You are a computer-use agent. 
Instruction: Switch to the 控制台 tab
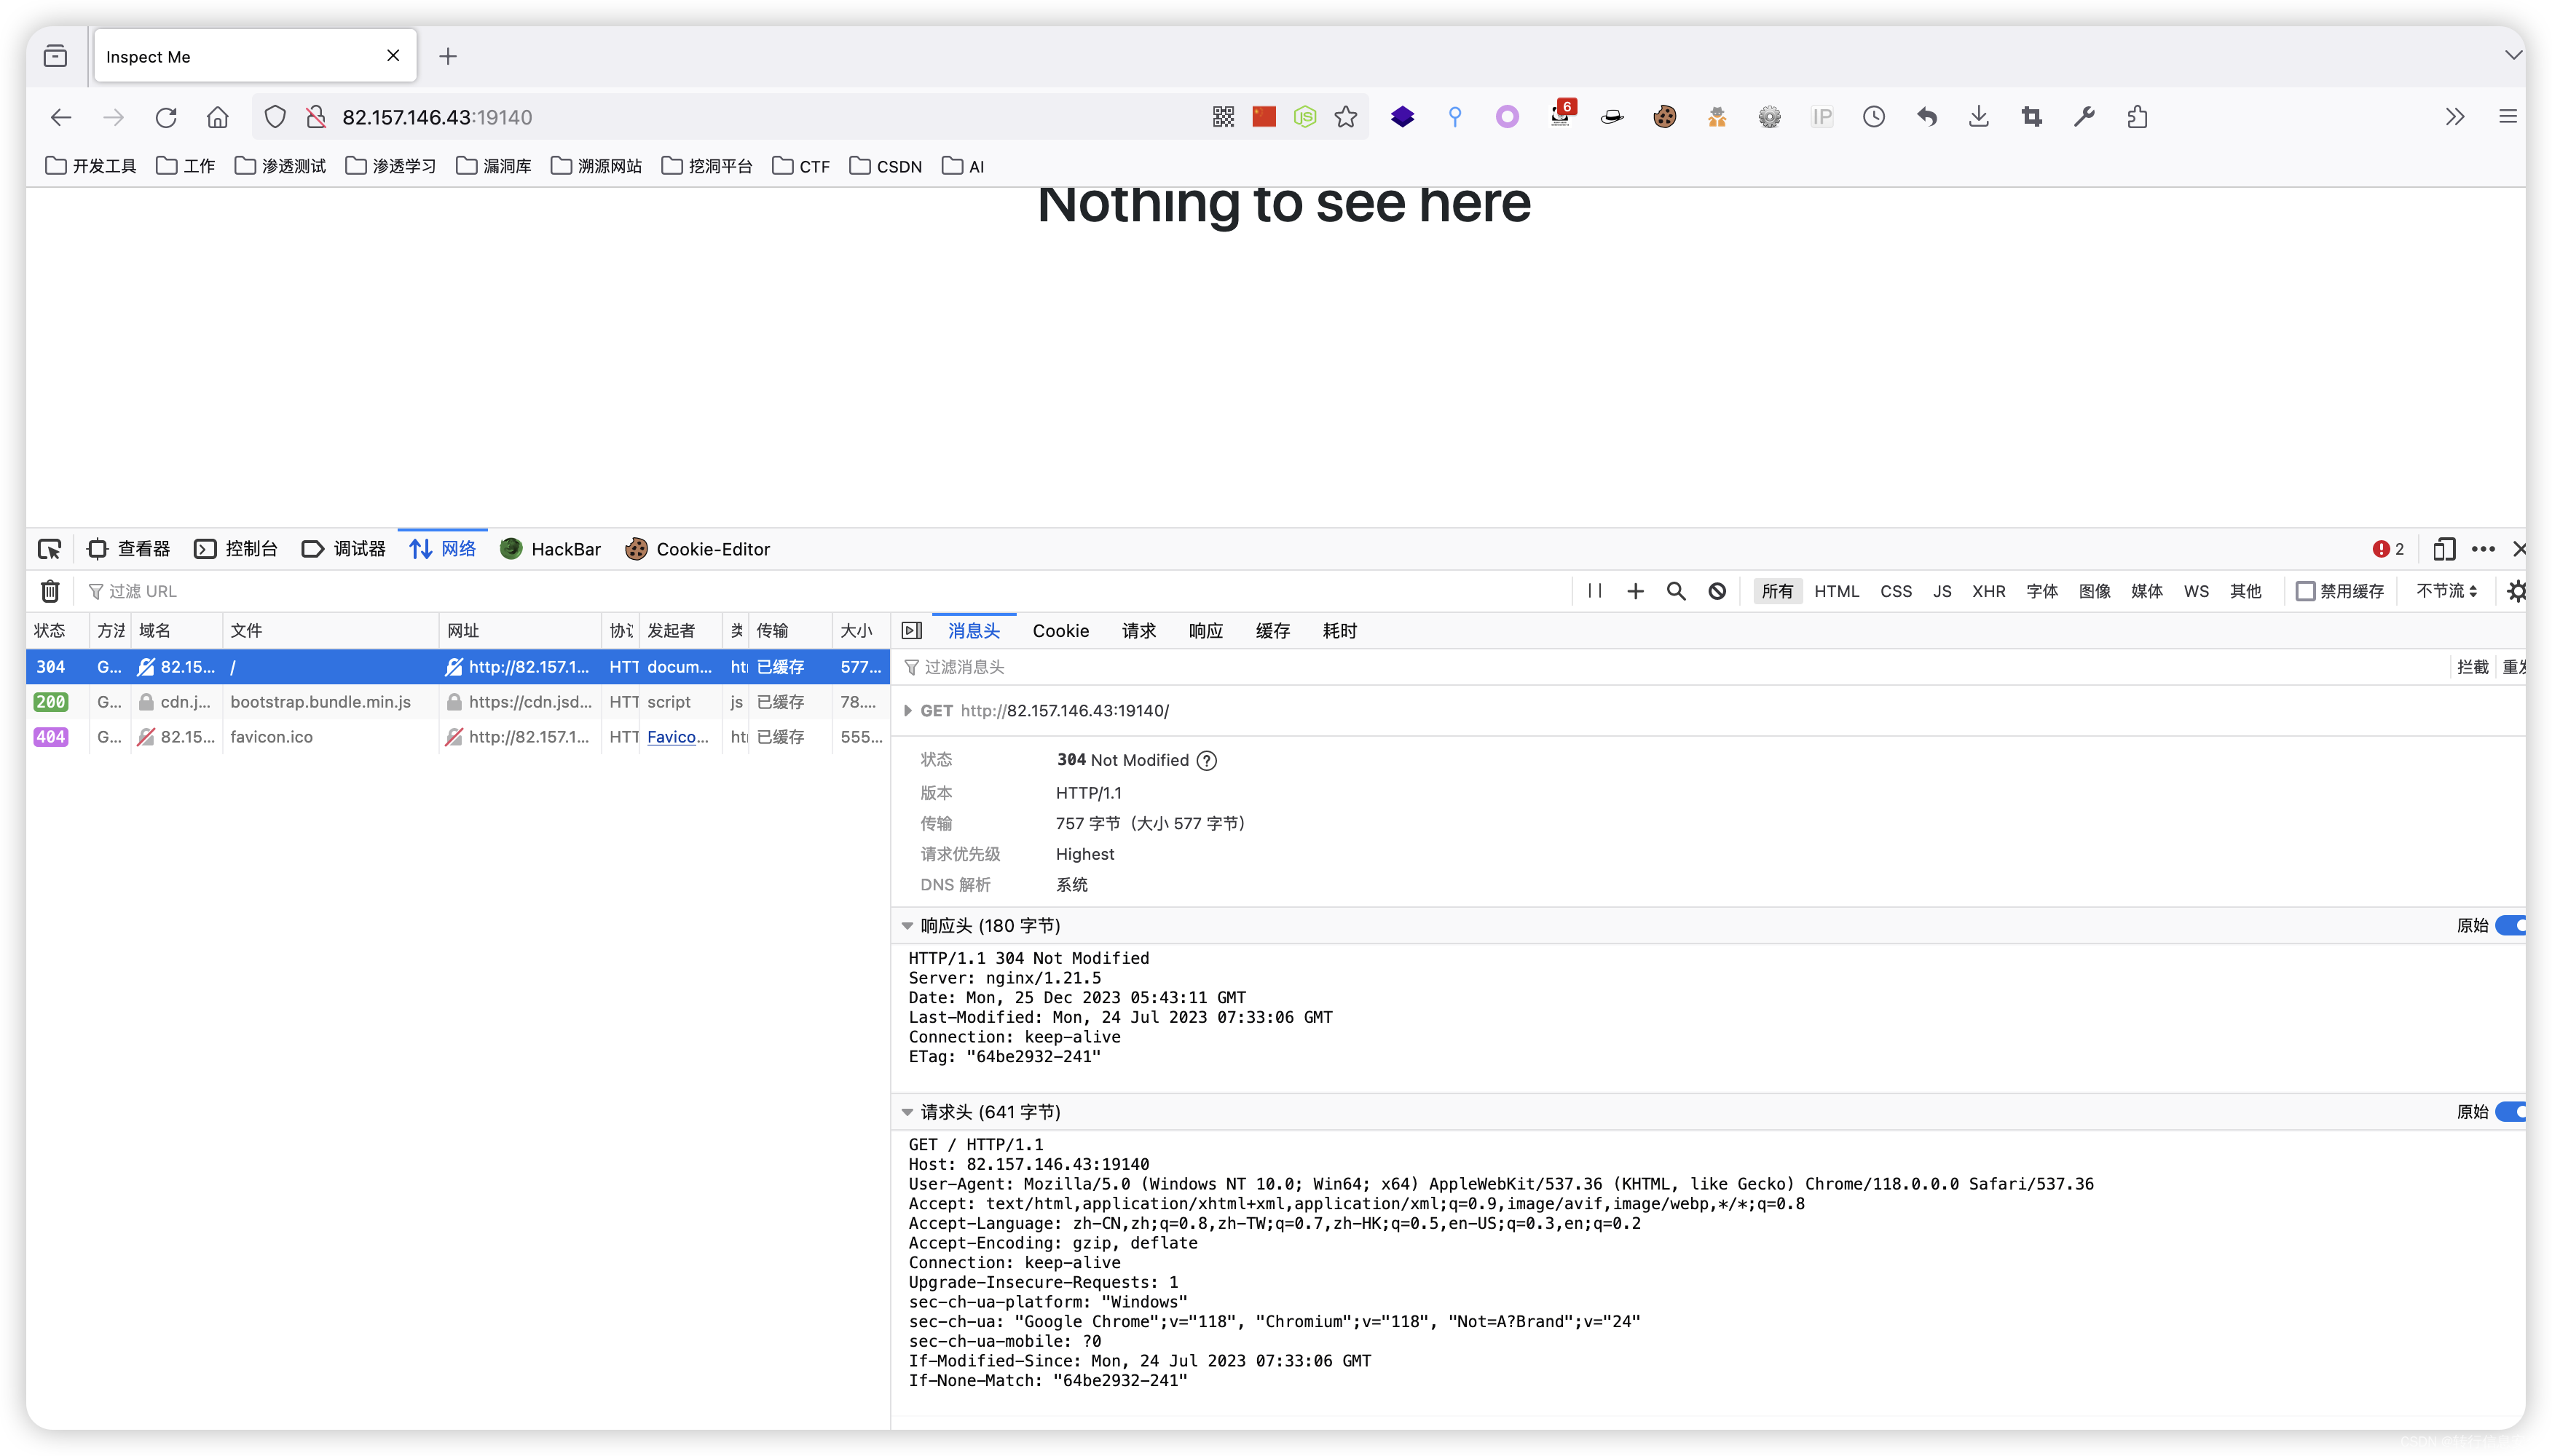[x=236, y=549]
